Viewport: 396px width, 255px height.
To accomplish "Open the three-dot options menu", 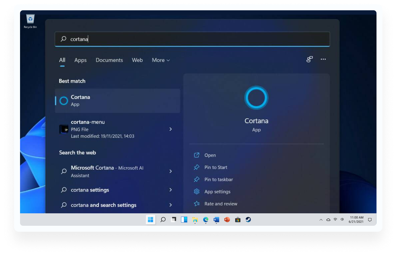I will point(323,59).
